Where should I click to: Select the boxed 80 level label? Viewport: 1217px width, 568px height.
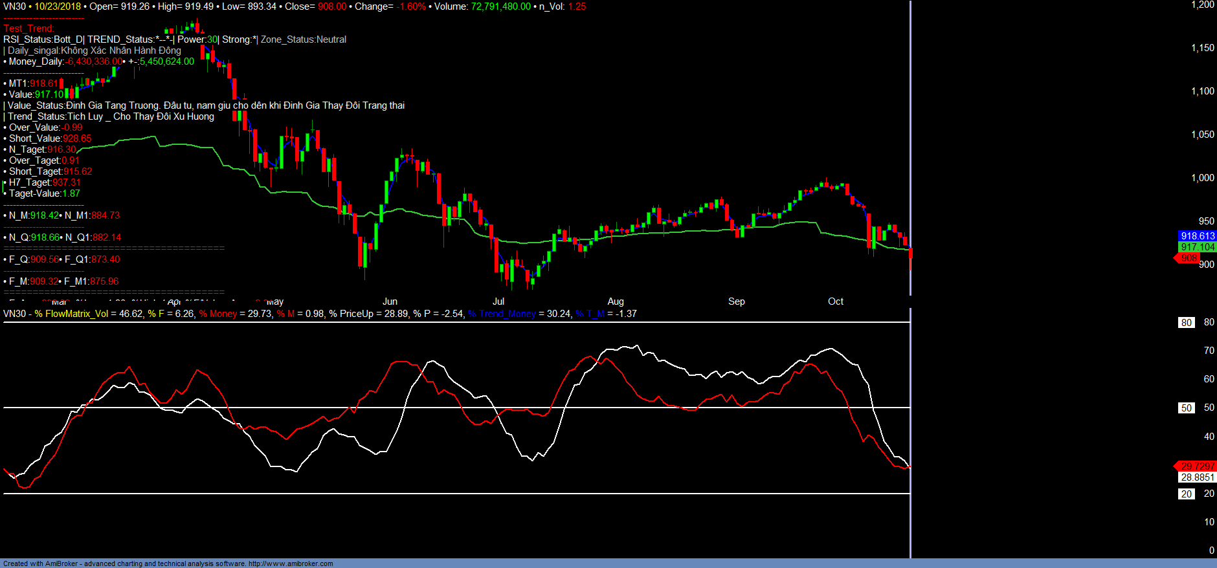tap(1186, 323)
